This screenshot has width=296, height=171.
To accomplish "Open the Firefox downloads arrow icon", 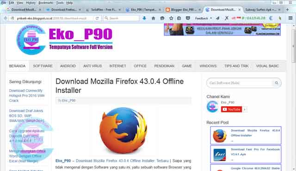I will (144, 18).
